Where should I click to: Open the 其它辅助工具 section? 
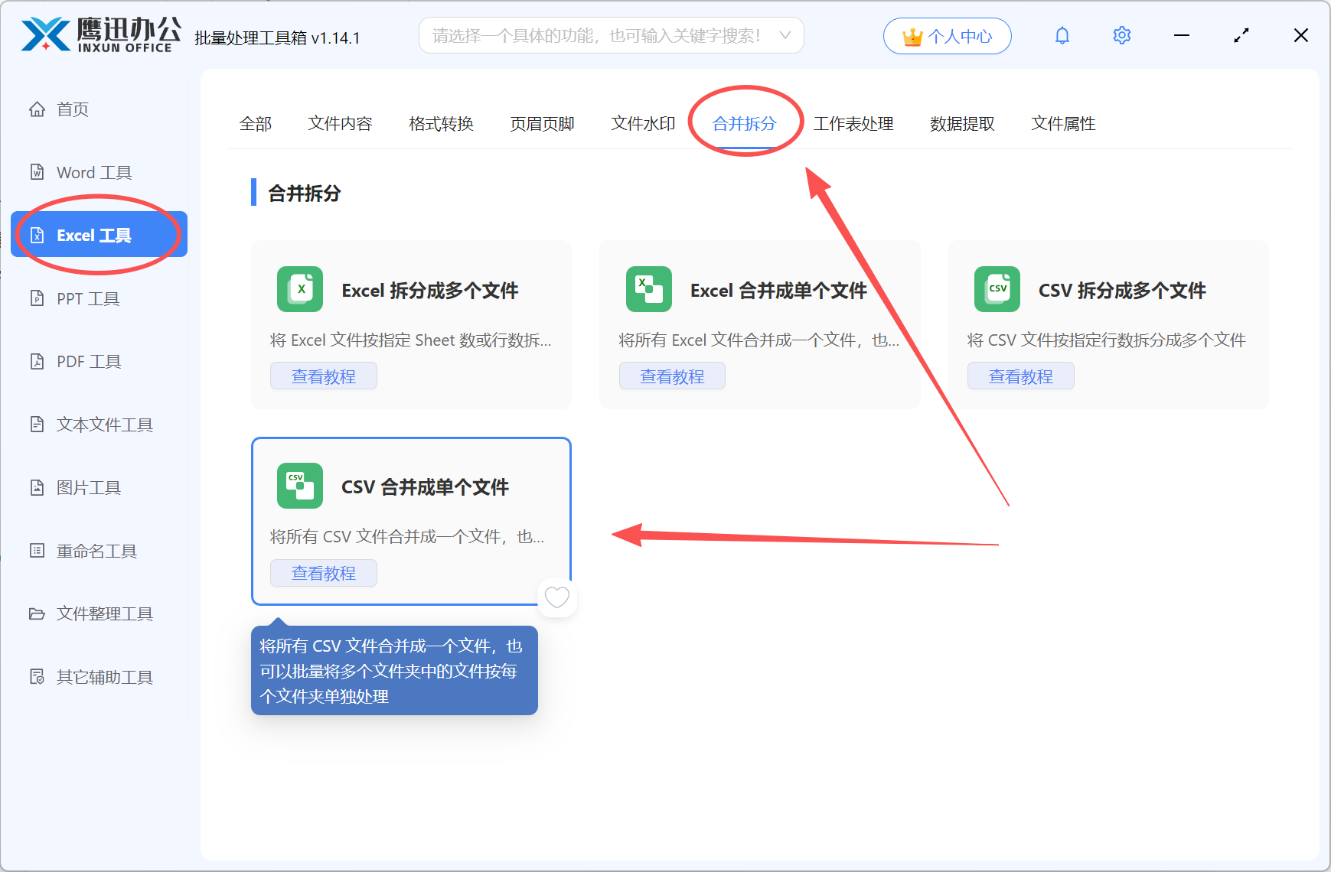point(104,676)
